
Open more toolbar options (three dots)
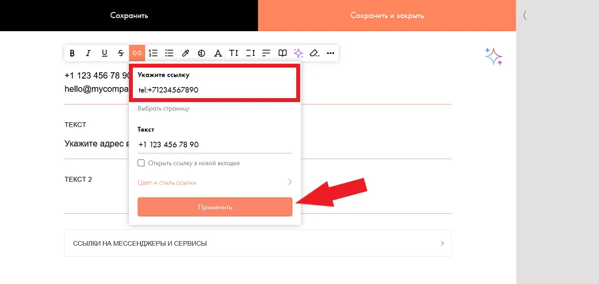pos(331,53)
